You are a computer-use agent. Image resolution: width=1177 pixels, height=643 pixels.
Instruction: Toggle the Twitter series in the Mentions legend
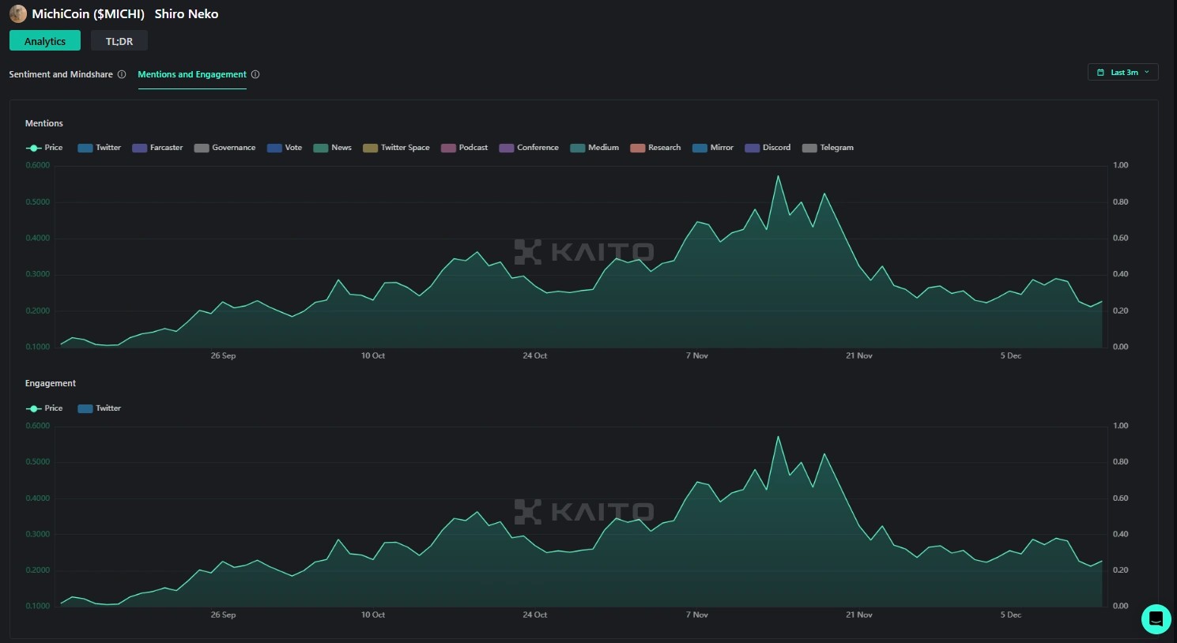click(x=100, y=148)
